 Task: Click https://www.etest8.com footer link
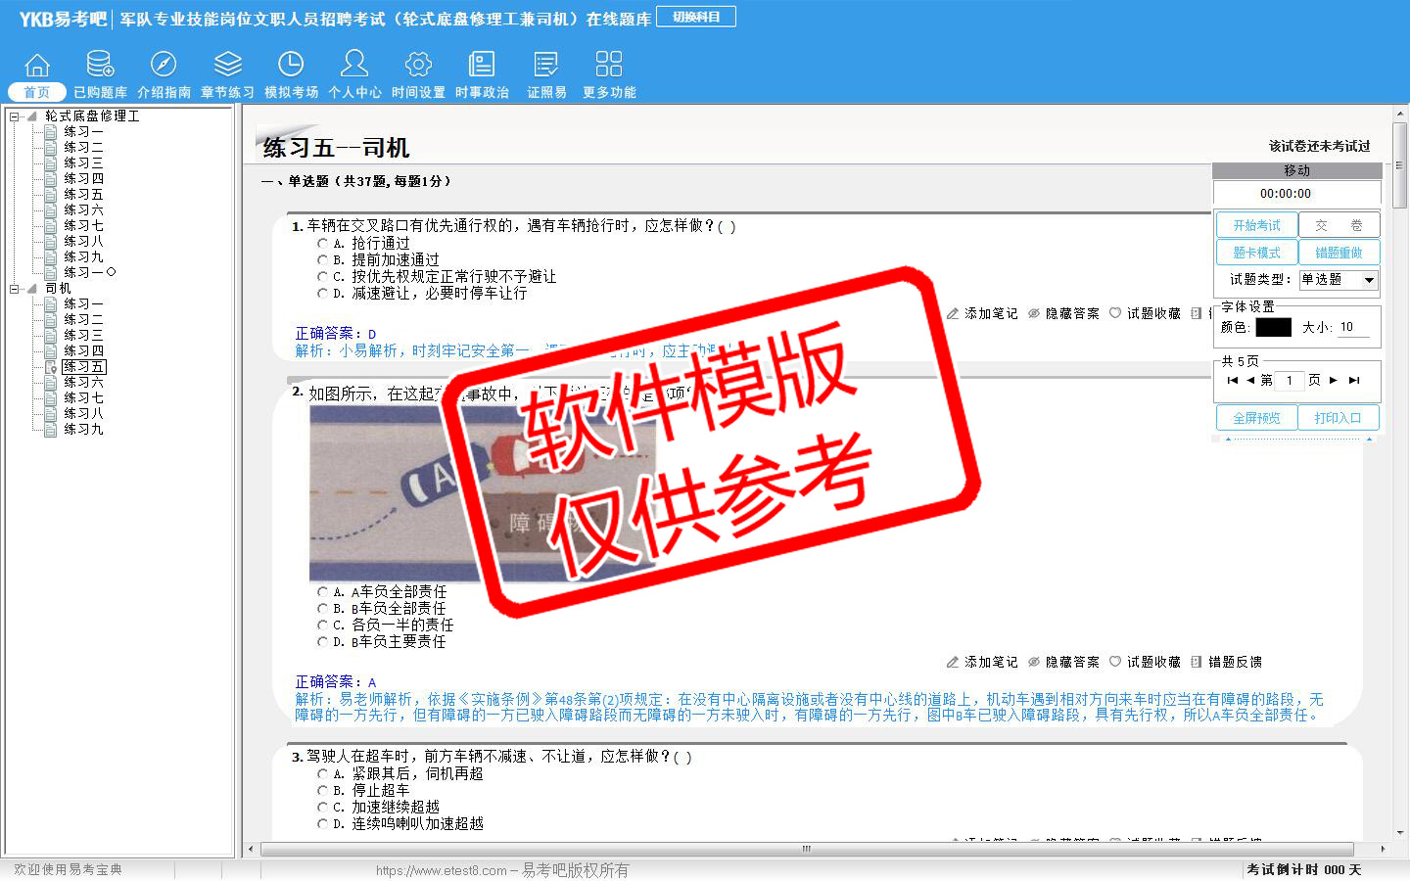coord(441,870)
